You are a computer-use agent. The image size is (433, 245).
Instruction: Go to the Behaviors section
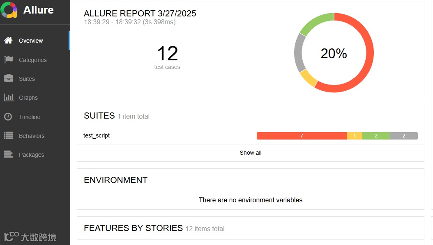(x=32, y=136)
